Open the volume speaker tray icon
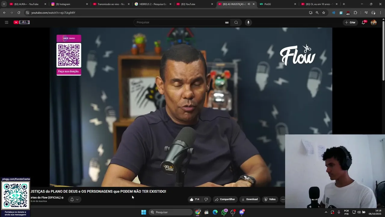 (359, 212)
